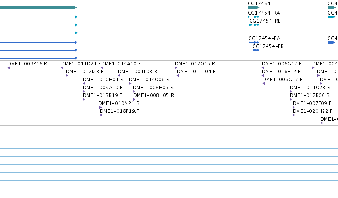This screenshot has height=198, width=338.
Task: Select the DME1-007F09.F label
Action: click(x=312, y=103)
